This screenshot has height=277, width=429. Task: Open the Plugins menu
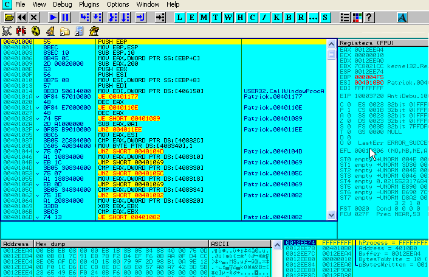tap(89, 4)
